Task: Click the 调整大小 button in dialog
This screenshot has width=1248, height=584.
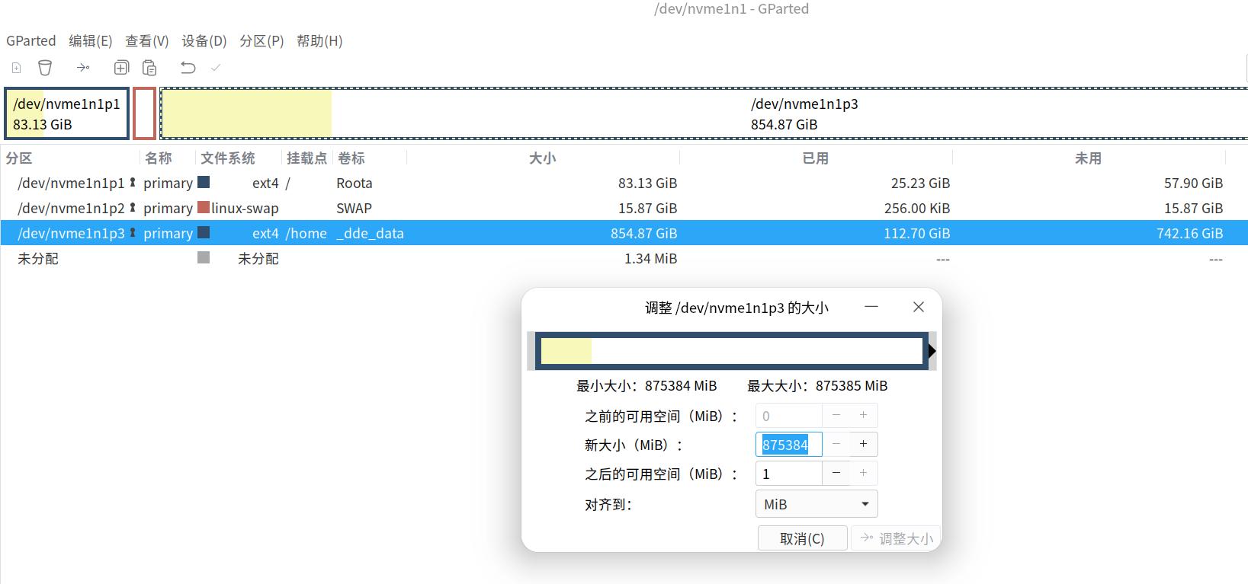Action: [x=896, y=538]
